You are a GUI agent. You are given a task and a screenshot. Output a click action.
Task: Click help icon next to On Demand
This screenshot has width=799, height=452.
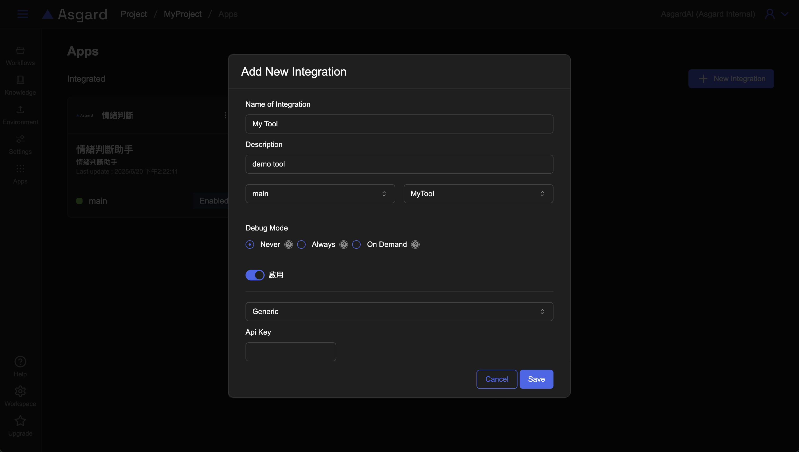click(x=415, y=245)
